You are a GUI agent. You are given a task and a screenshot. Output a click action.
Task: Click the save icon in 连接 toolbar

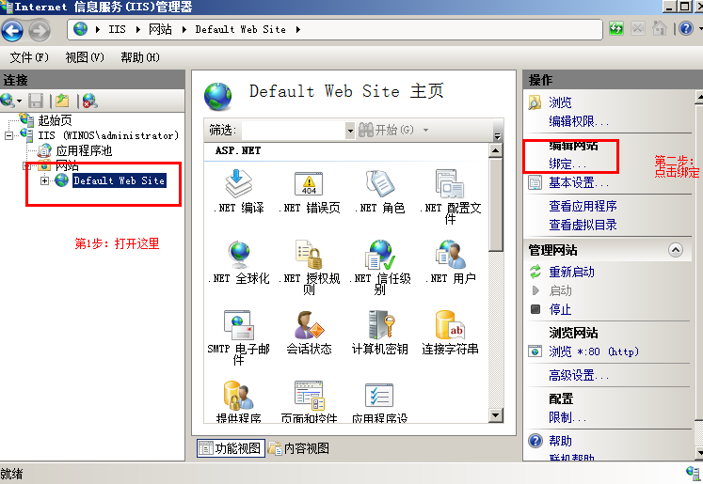tap(36, 101)
